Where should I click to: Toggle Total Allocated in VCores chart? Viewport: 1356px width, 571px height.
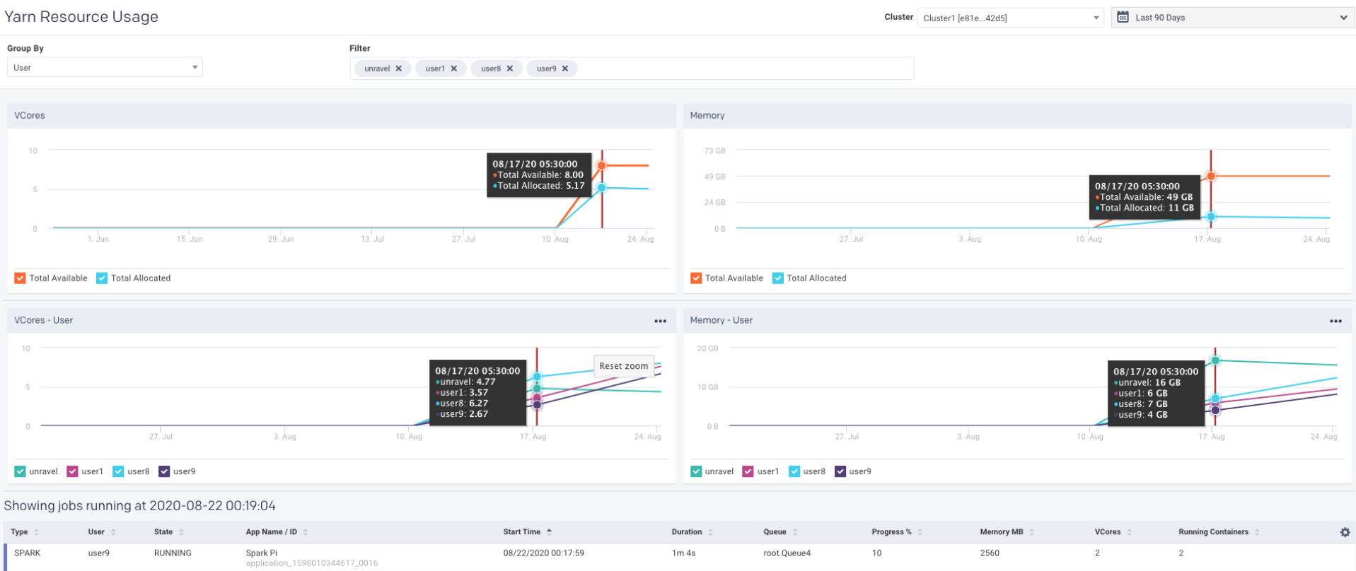click(102, 278)
